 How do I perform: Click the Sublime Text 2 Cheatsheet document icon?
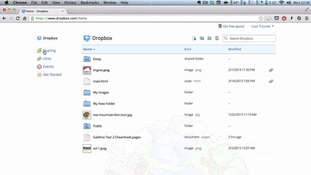click(x=87, y=137)
